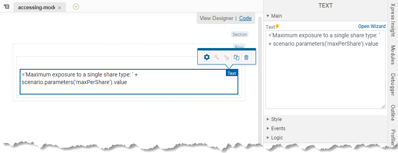Close the accessing-mode tab
This screenshot has width=398, height=153.
(x=60, y=8)
